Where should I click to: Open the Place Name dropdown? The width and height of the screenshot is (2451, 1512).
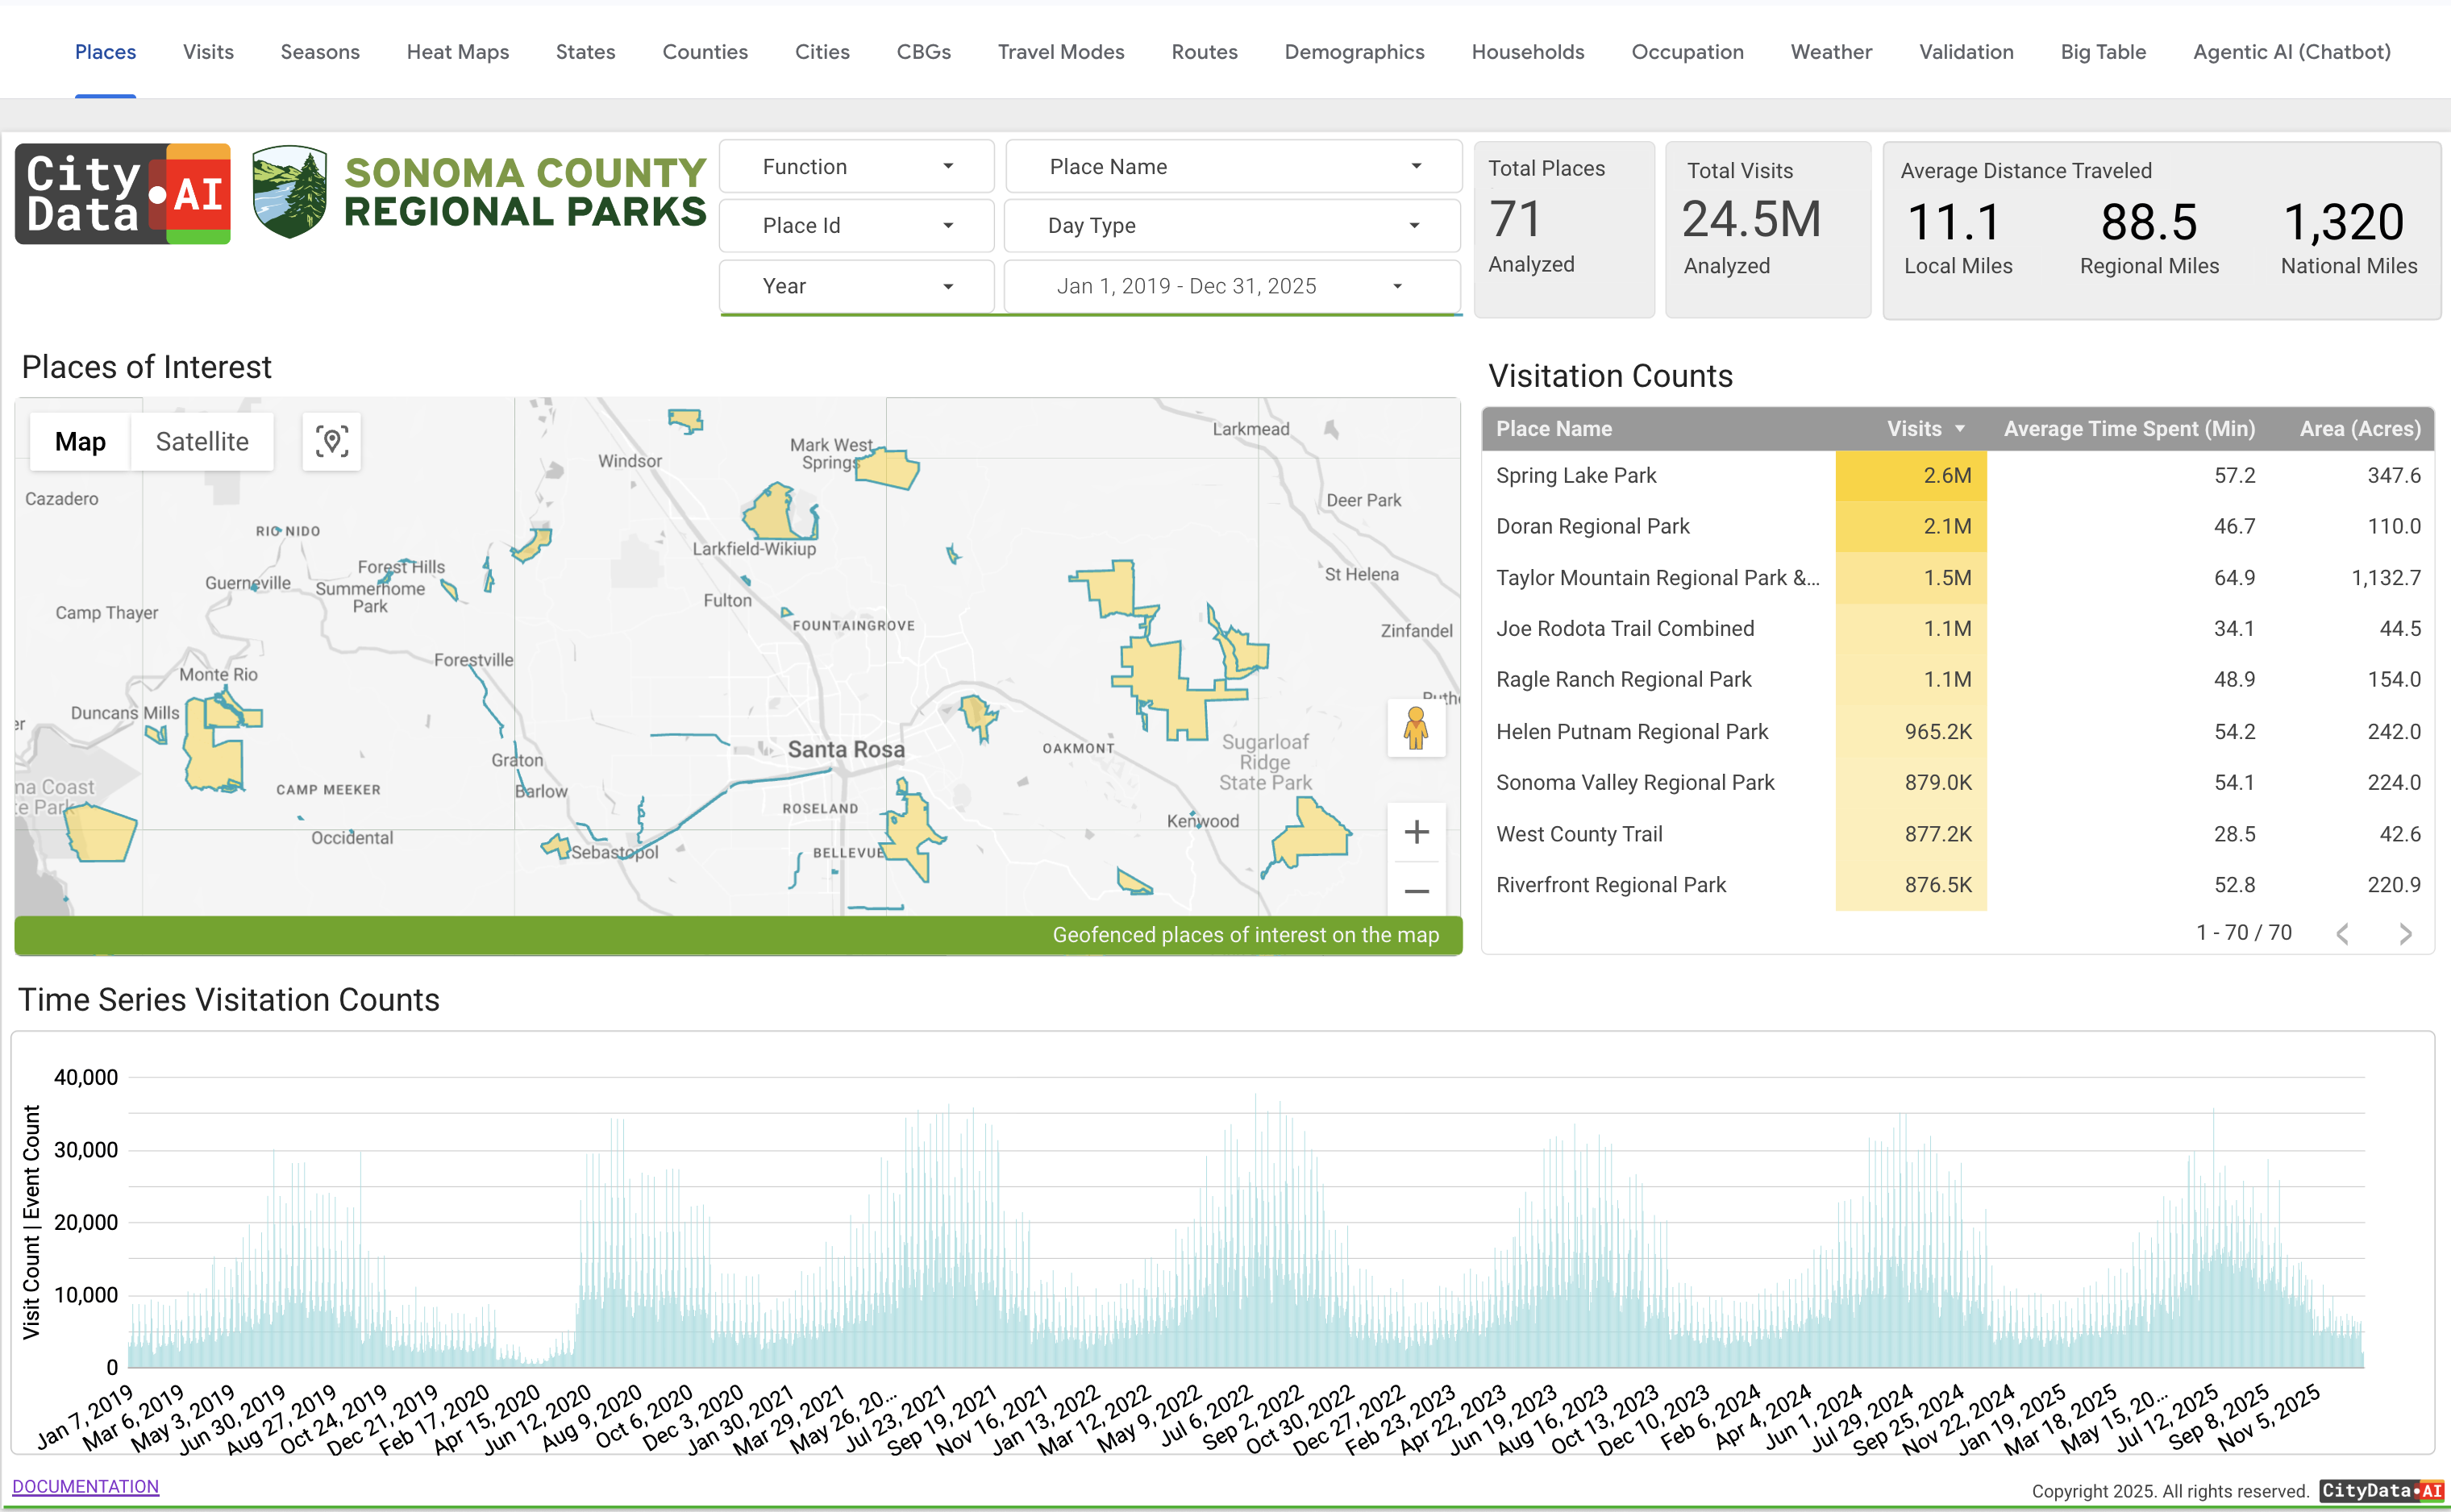(1234, 167)
